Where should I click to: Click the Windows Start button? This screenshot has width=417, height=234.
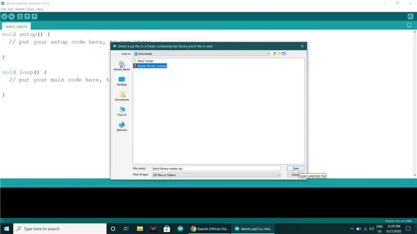pos(6,229)
